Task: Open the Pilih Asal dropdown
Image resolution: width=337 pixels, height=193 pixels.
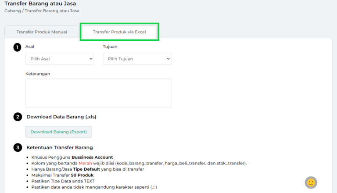Action: coord(60,59)
